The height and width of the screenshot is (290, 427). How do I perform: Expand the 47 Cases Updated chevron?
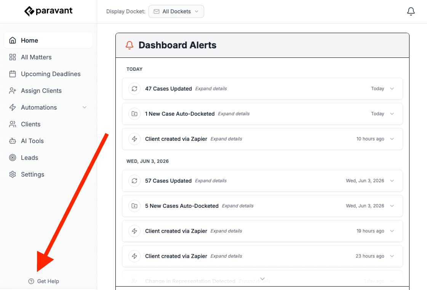point(392,89)
